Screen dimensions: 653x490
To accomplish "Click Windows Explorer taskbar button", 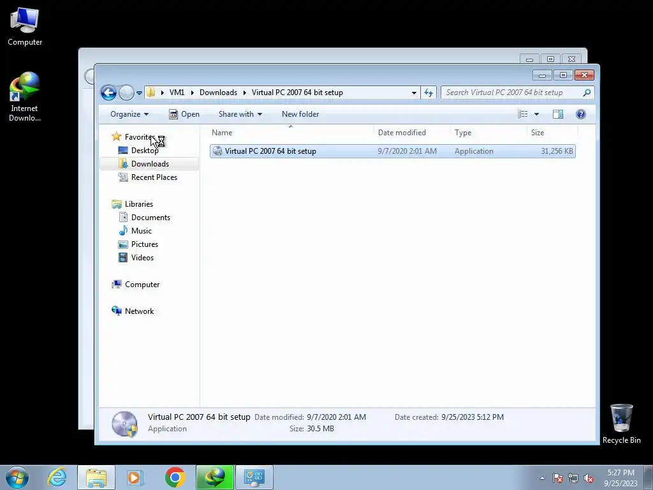I will [96, 477].
